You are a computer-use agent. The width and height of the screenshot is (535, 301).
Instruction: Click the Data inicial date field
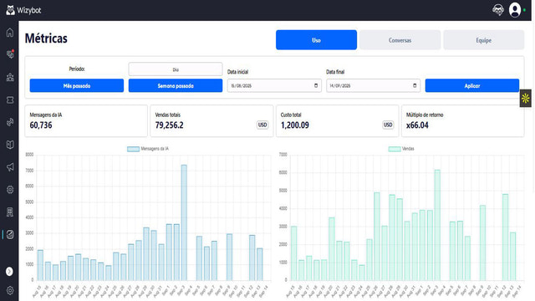click(x=274, y=85)
